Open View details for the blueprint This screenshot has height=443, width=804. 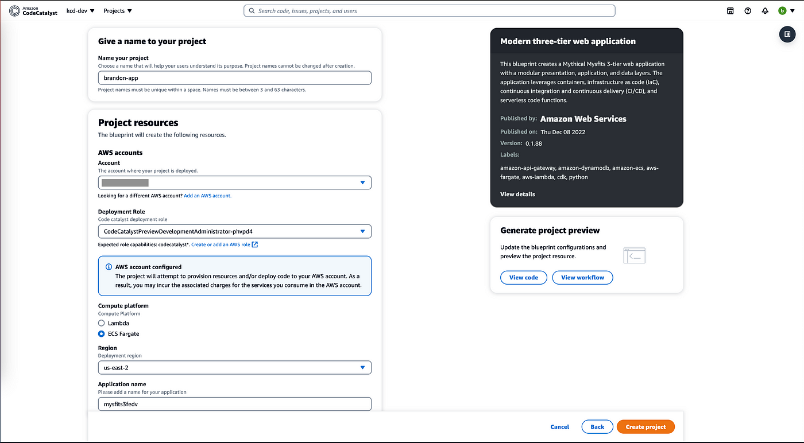[x=517, y=194]
